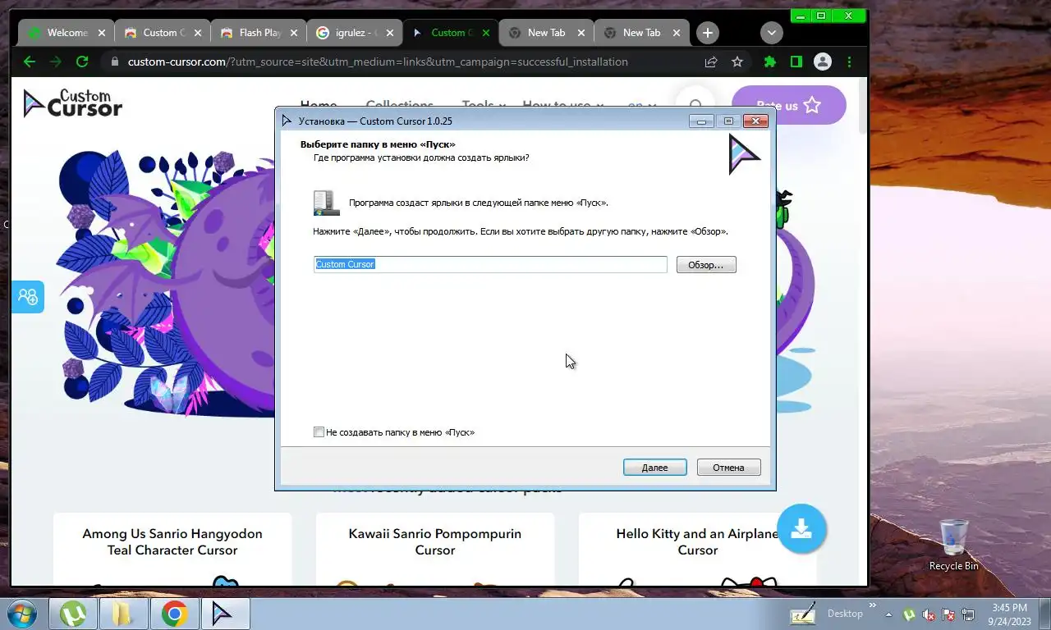1051x630 pixels.
Task: Expand the Tools menu on the website
Action: coord(484,105)
